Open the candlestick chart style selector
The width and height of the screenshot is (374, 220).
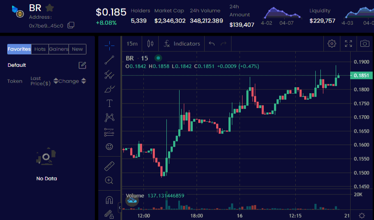[150, 44]
